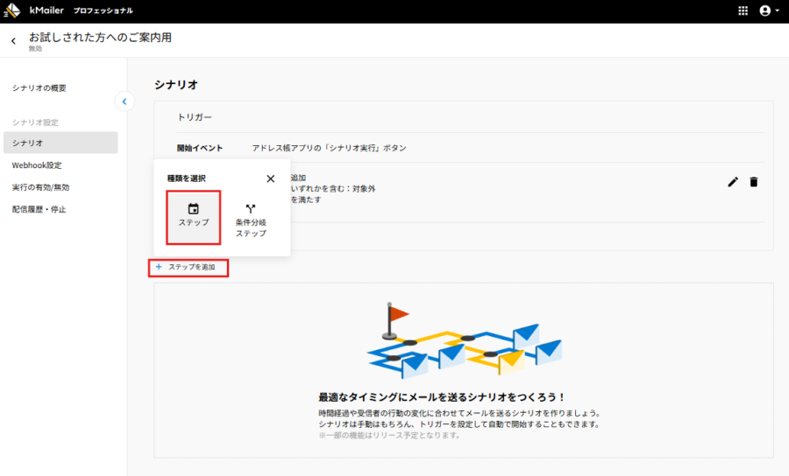This screenshot has width=789, height=476.
Task: Close the 種類を選択 popup
Action: (x=271, y=178)
